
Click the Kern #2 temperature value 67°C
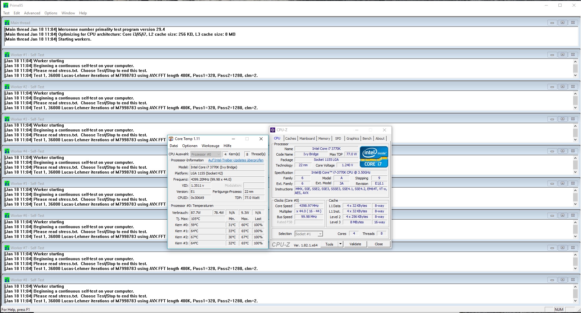point(207,237)
